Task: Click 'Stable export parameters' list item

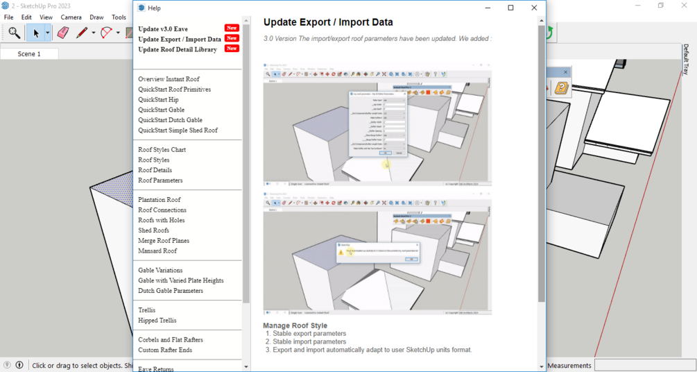Action: pyautogui.click(x=309, y=333)
